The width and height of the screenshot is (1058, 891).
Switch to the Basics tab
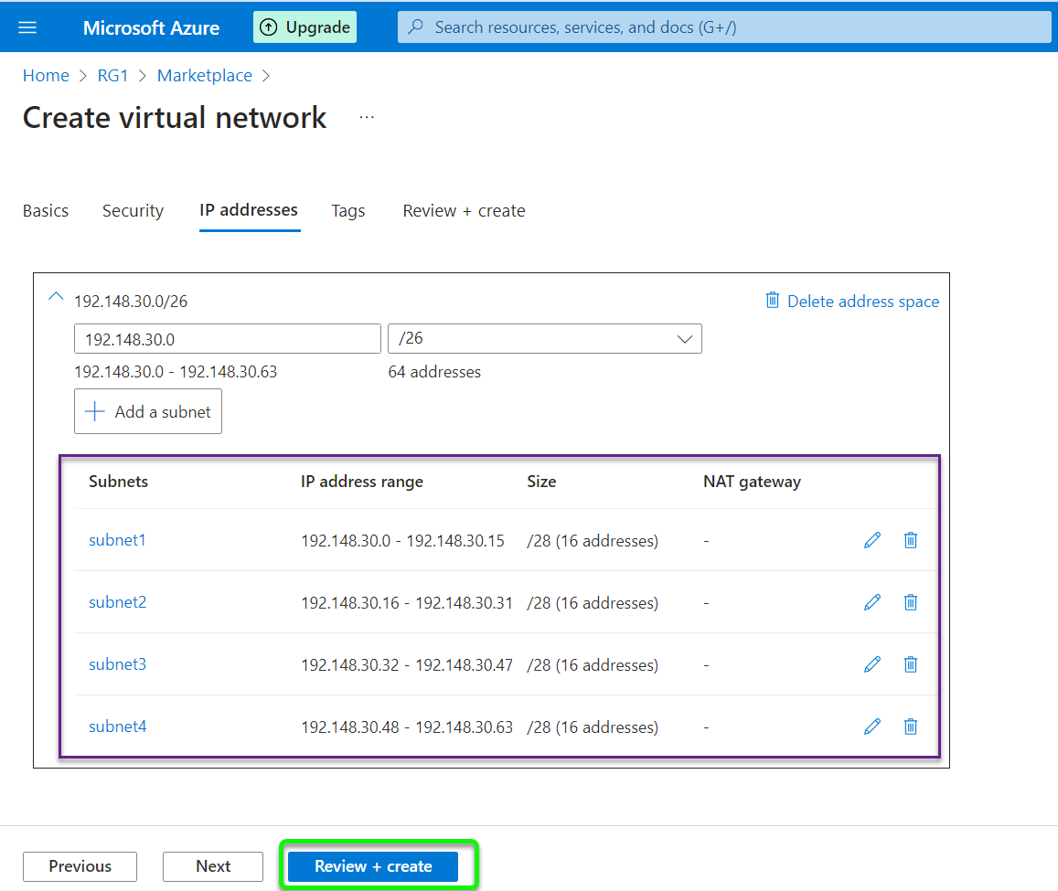(46, 211)
